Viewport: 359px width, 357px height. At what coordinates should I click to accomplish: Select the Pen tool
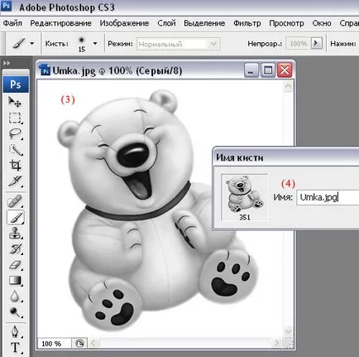[x=15, y=331]
